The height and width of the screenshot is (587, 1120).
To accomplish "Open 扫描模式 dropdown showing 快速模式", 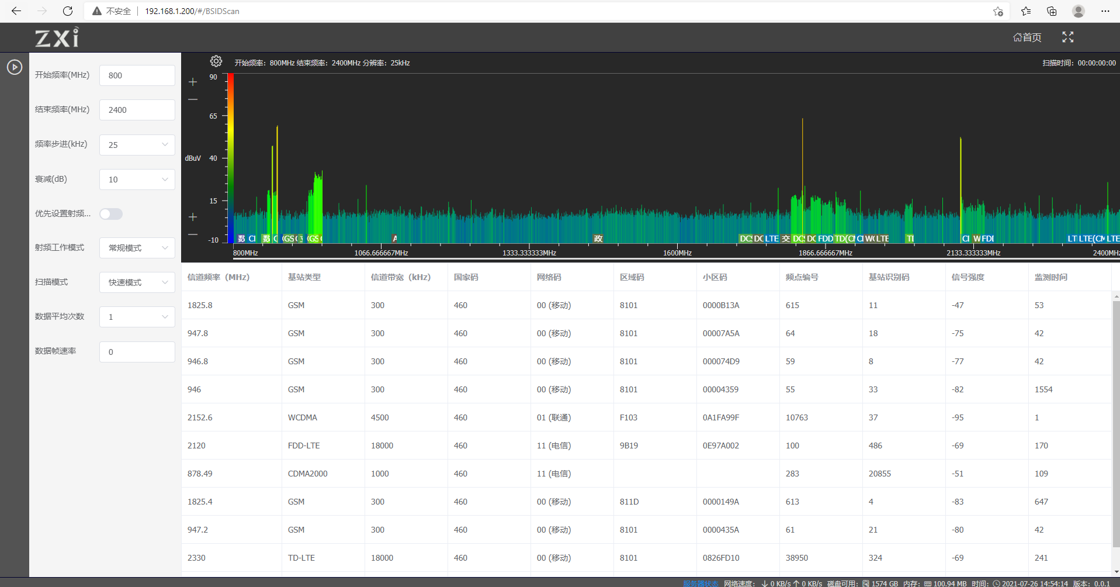I will (137, 282).
